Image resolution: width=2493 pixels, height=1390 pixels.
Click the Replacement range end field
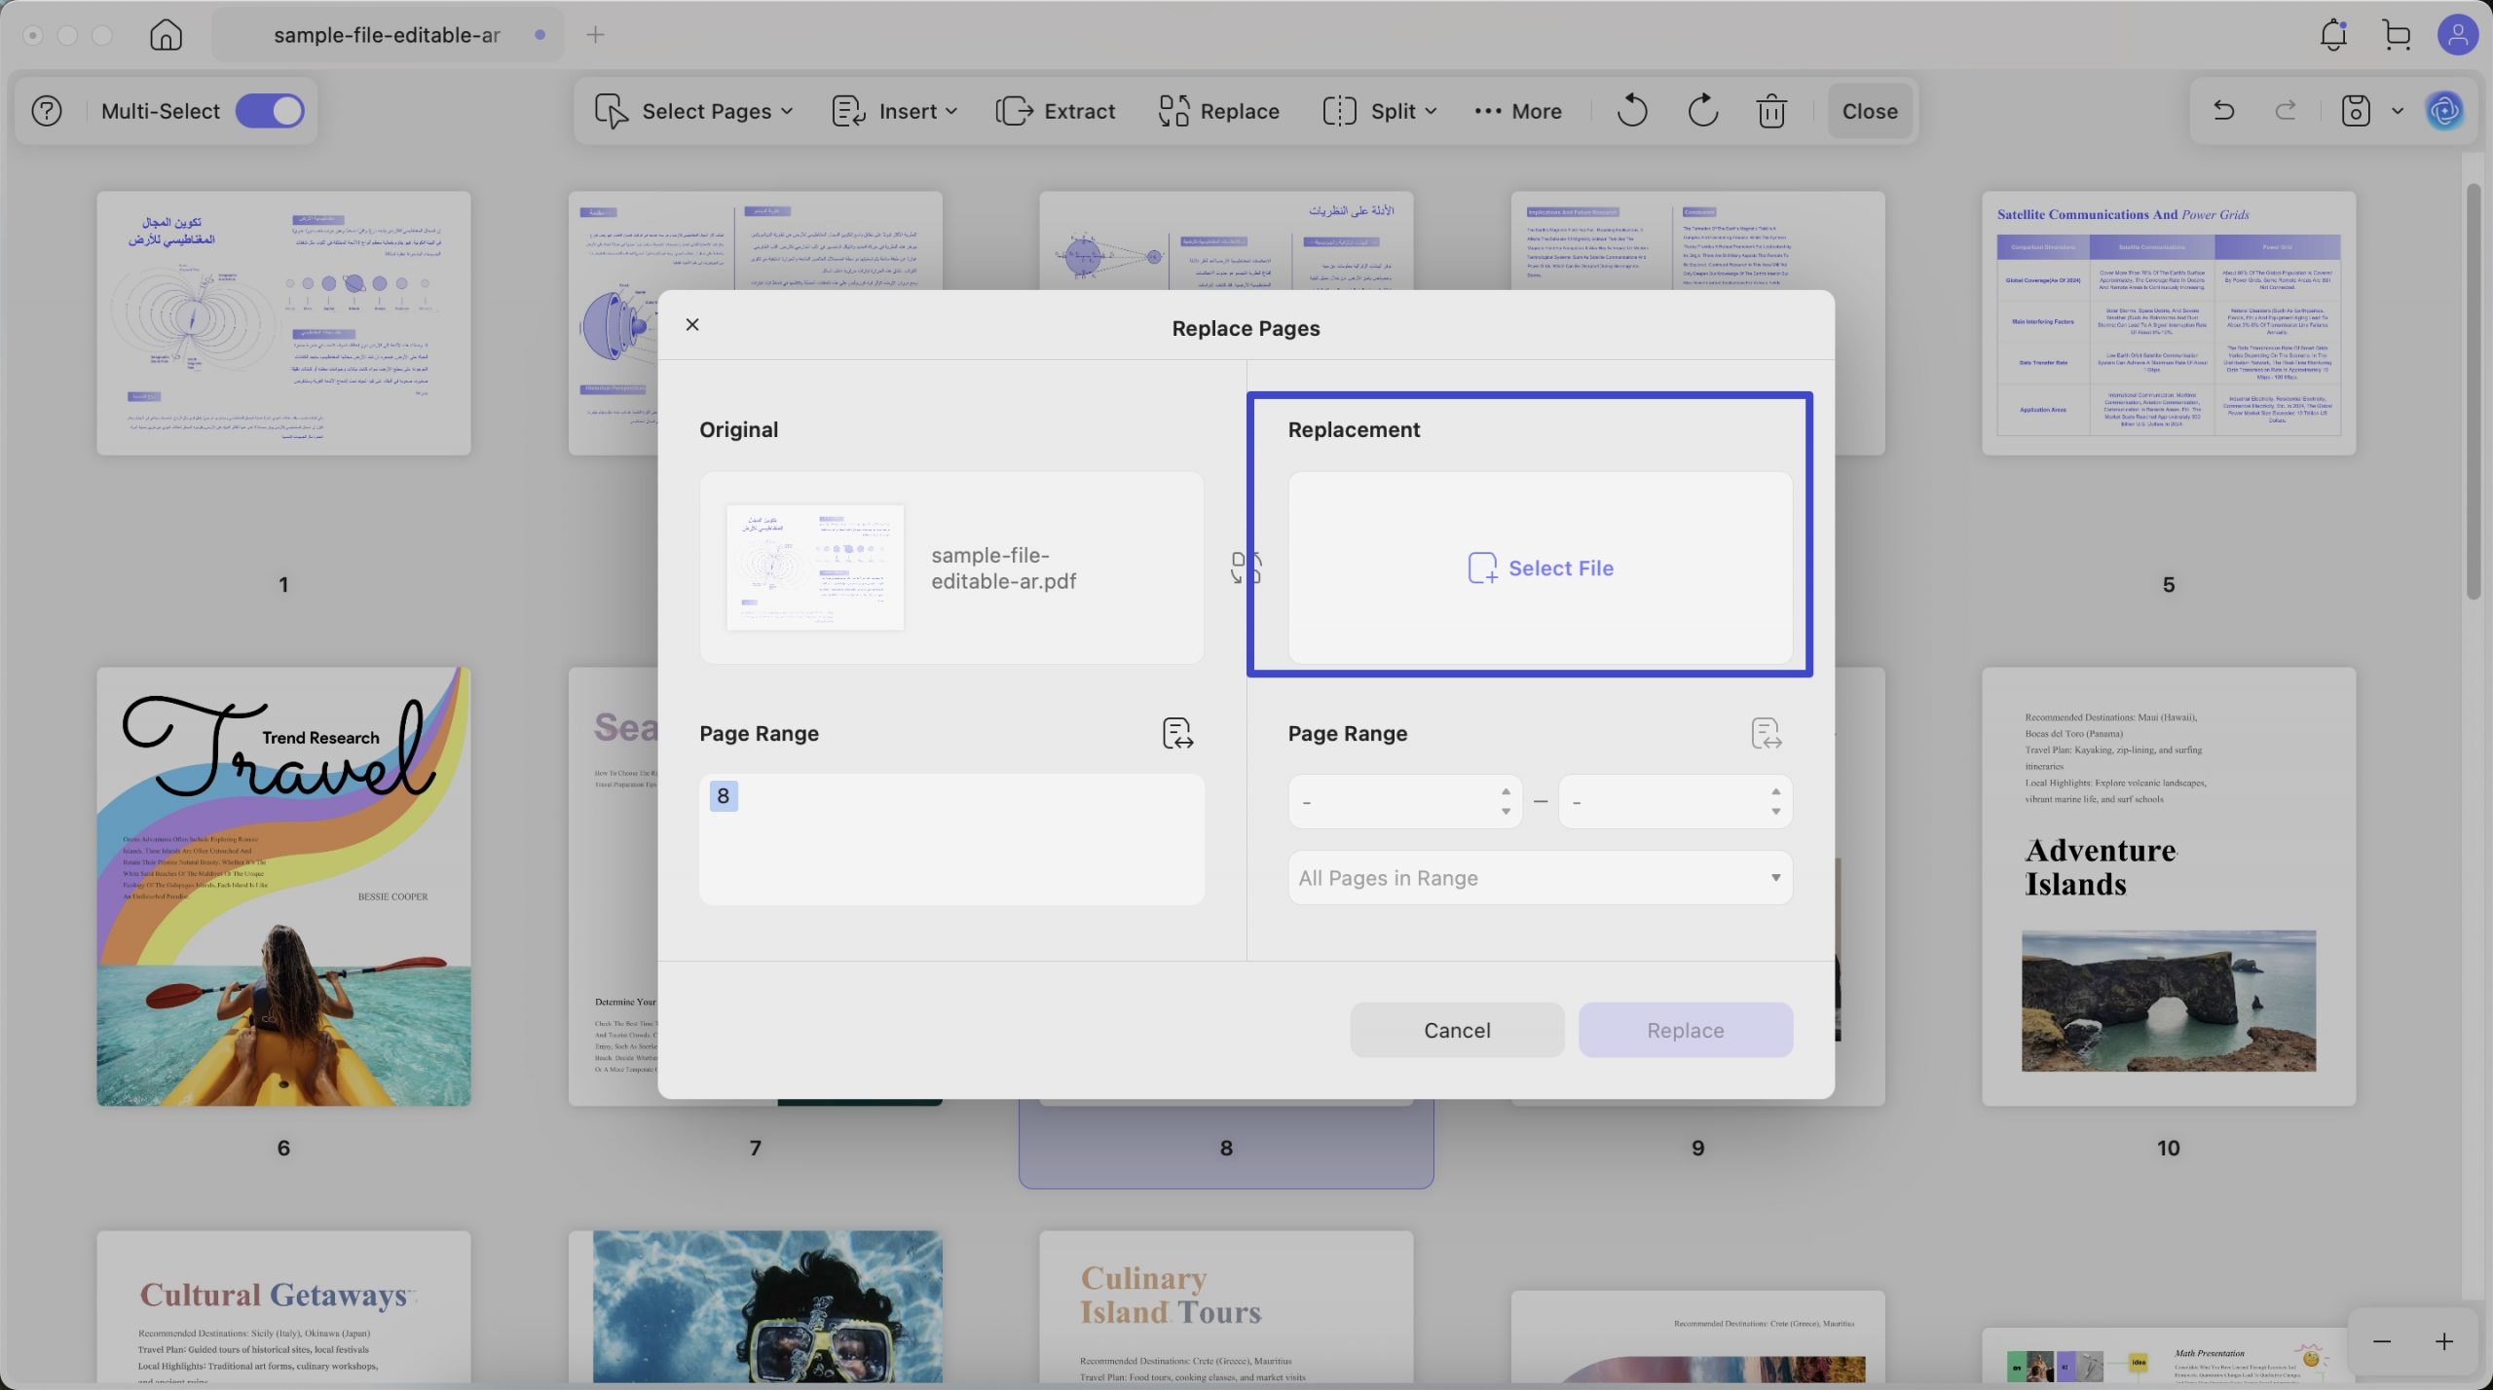coord(1675,801)
